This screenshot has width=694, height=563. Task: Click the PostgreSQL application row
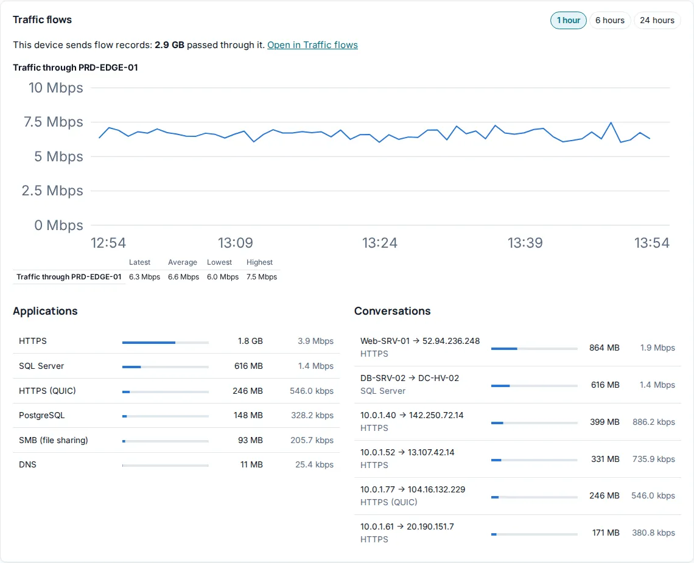pos(176,415)
